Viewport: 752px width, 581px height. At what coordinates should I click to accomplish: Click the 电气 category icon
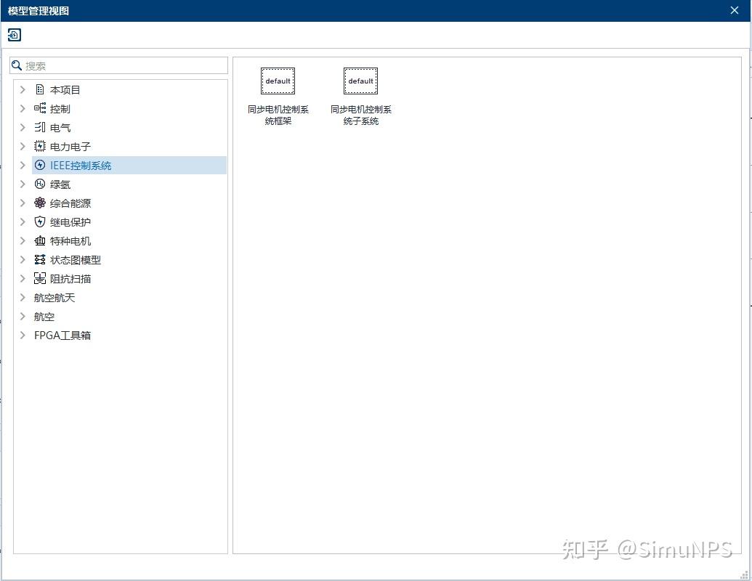39,127
